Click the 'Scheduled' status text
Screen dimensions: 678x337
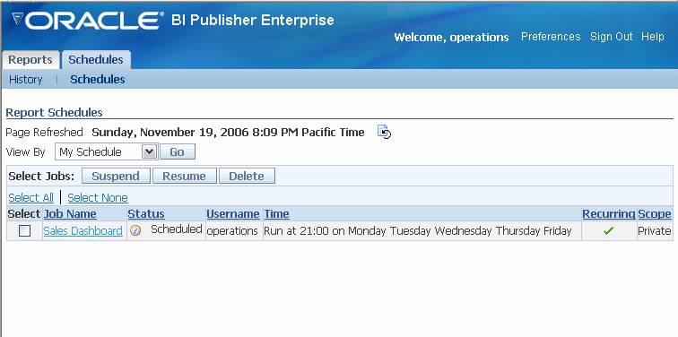pyautogui.click(x=177, y=229)
